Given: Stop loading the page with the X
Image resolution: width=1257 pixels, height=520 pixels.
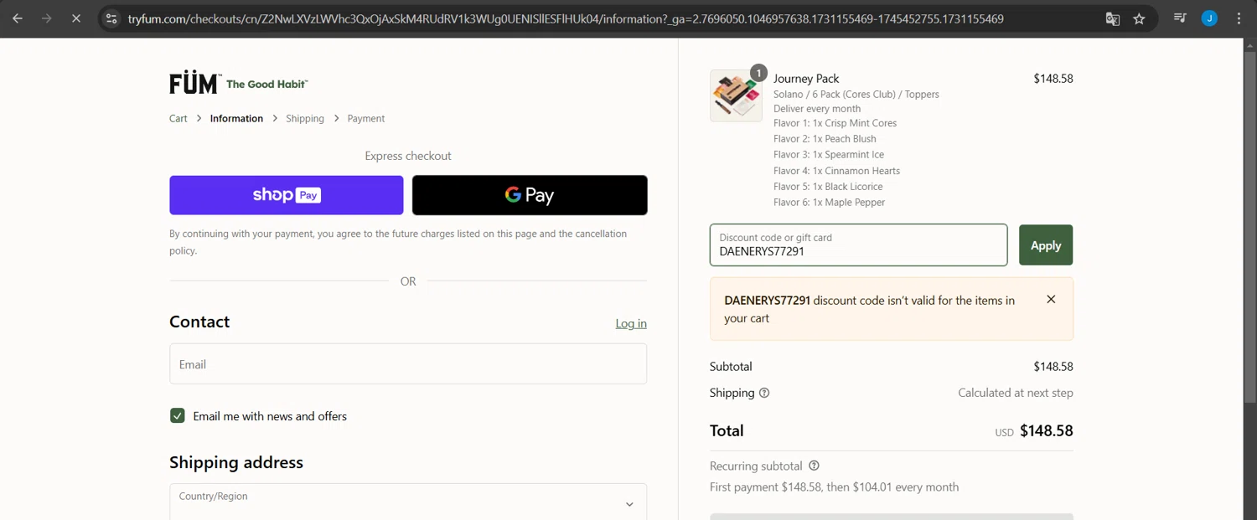Looking at the screenshot, I should (75, 18).
